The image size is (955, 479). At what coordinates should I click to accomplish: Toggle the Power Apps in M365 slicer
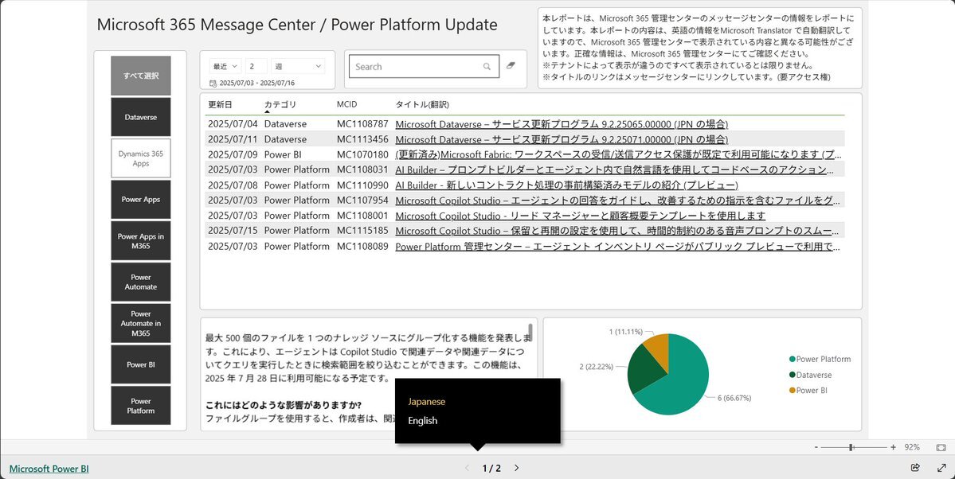point(141,241)
